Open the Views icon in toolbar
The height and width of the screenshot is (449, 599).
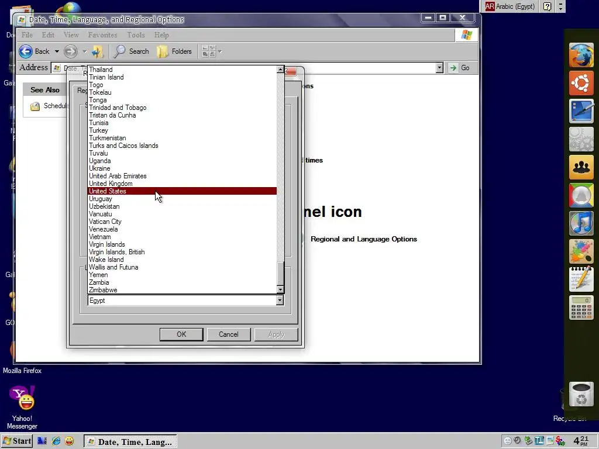pos(209,51)
